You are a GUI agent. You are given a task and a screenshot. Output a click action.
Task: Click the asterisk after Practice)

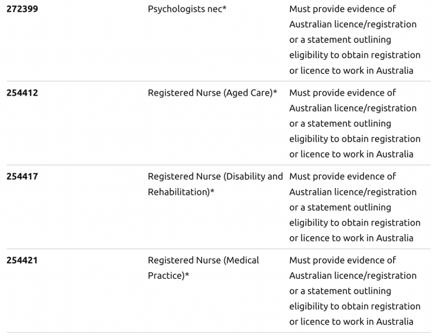[x=187, y=275]
